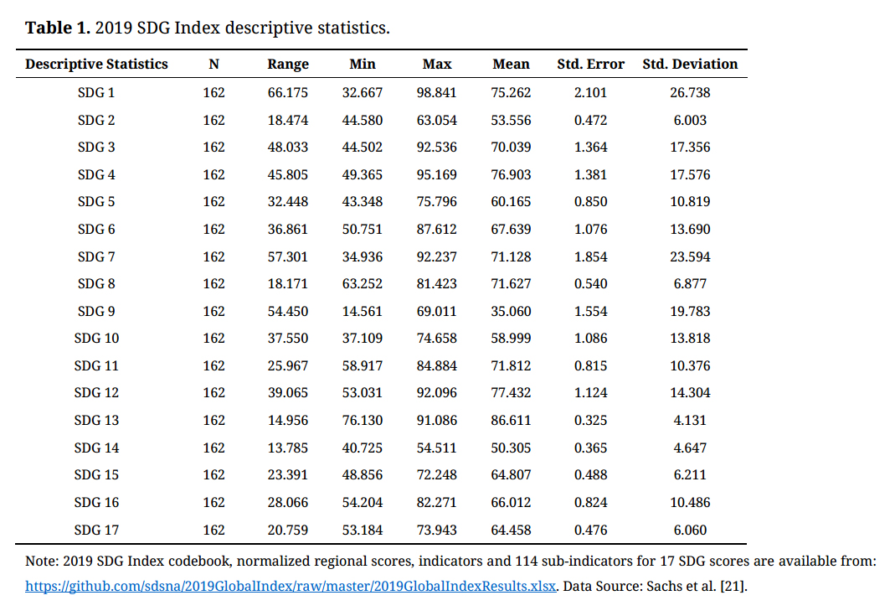Click the SDG 9 minimum value 14.561
Viewport: 895px width, 616px height.
tap(363, 311)
